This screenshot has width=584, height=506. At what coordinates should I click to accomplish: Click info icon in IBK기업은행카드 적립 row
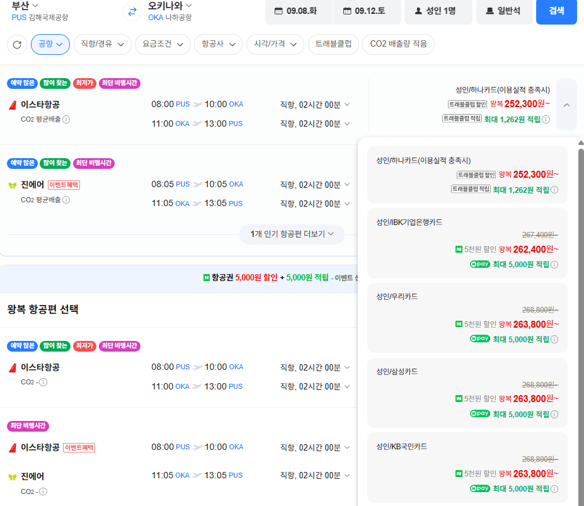[554, 265]
